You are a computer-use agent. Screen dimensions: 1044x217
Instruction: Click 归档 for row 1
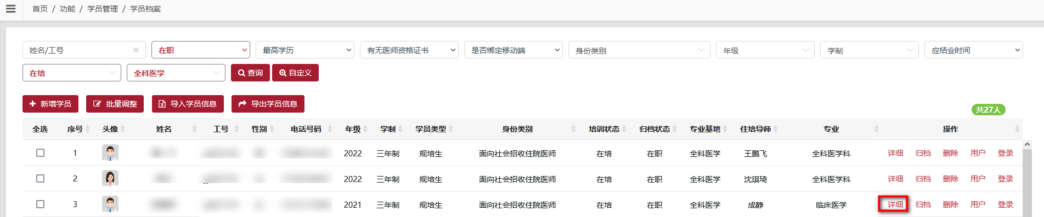pos(923,153)
